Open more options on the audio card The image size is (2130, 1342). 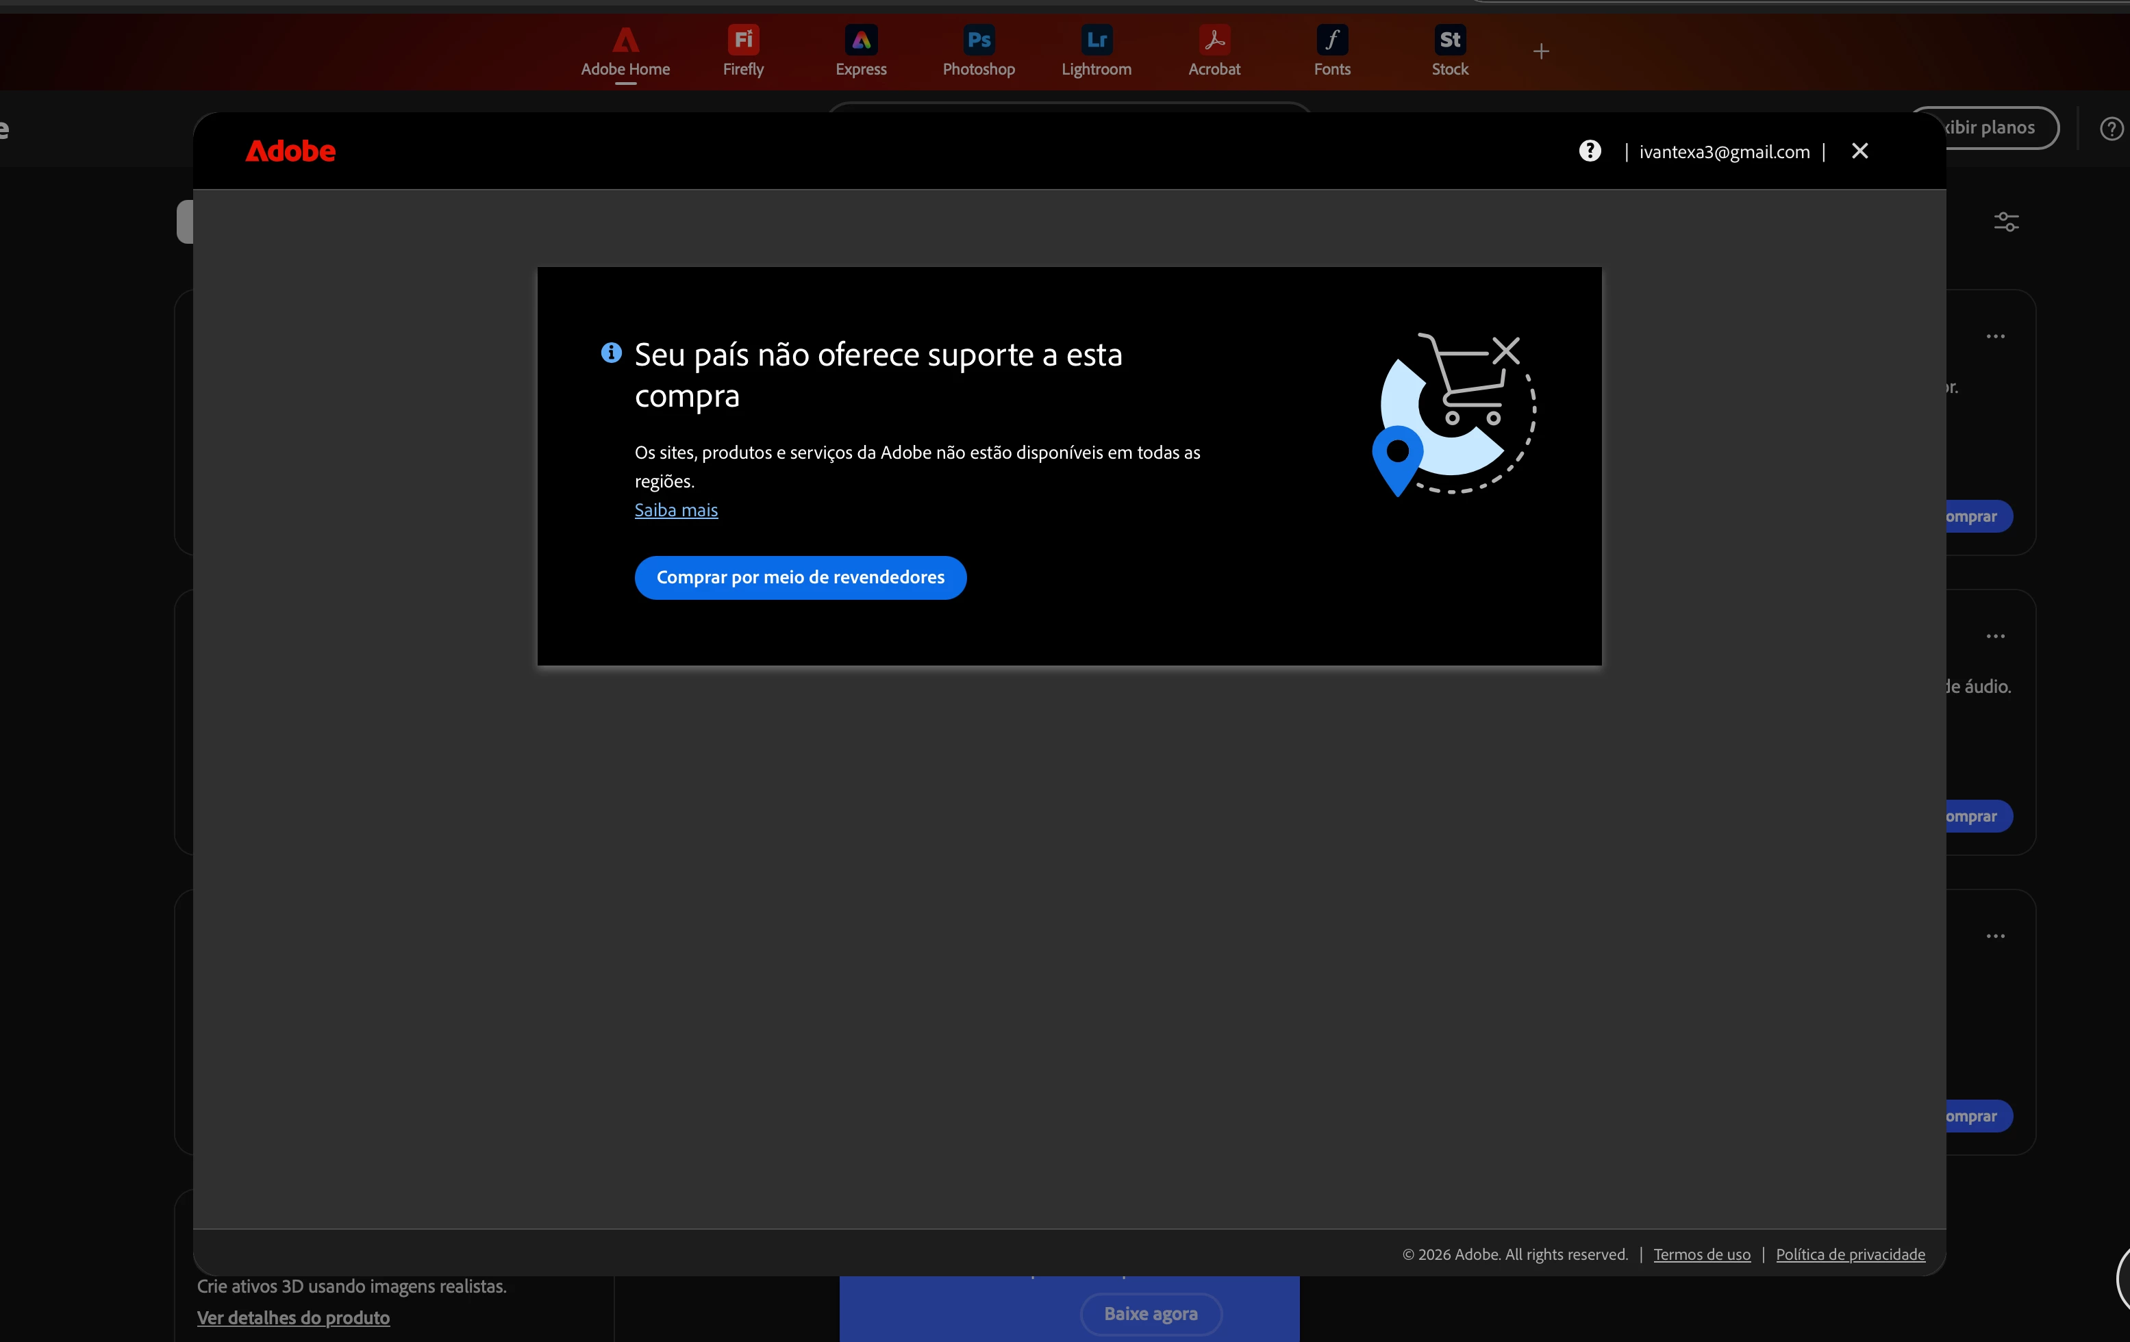tap(1996, 637)
